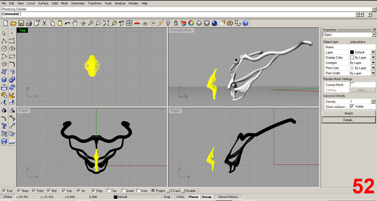
Task: Click the Command input line
Action: pos(188,14)
